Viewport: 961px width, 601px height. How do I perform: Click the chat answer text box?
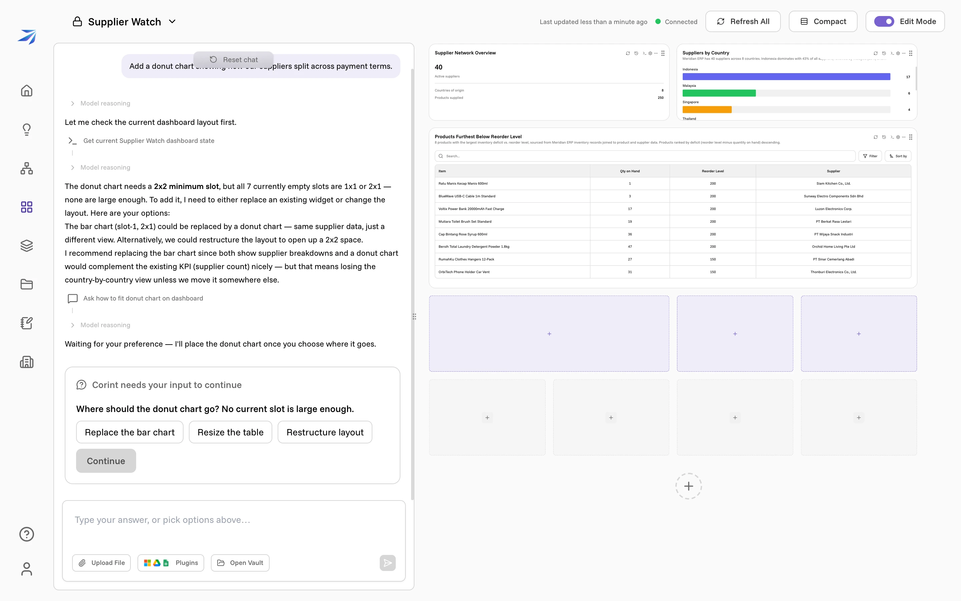coord(234,520)
